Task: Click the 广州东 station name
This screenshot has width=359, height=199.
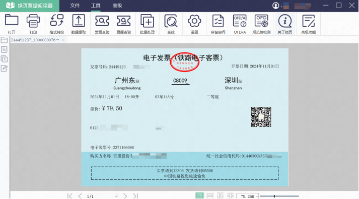Action: [125, 80]
